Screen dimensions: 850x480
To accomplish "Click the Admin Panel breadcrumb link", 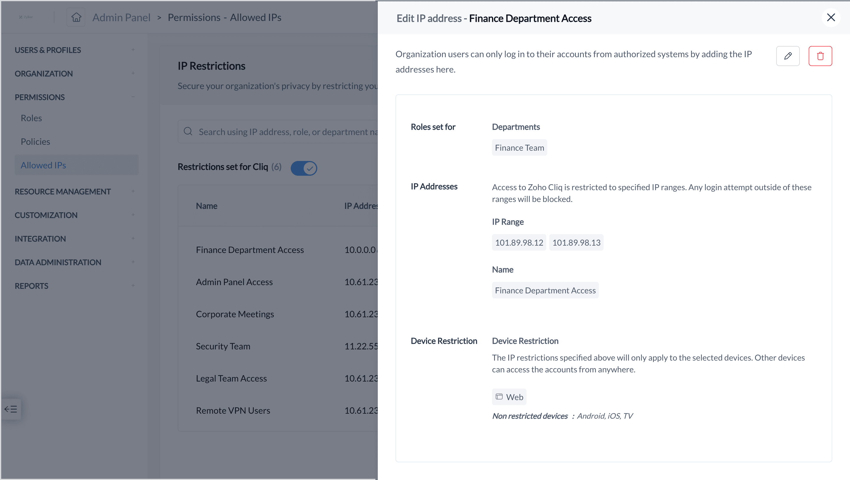I will 121,17.
